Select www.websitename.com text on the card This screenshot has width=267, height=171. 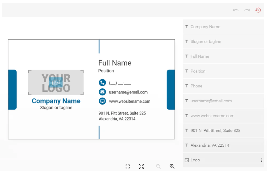pos(129,101)
